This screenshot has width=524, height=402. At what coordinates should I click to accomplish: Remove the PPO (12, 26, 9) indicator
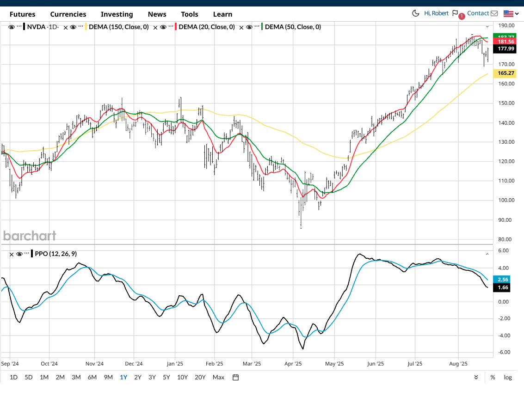[x=12, y=255]
